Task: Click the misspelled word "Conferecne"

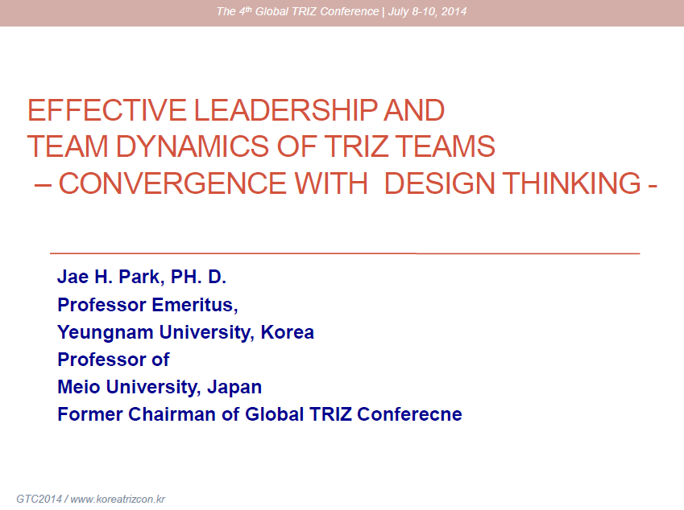Action: pos(409,414)
